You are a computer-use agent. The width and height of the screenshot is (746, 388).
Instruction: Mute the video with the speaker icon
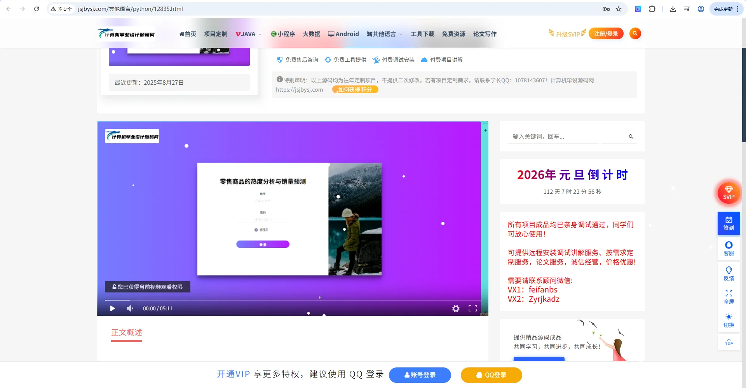[129, 308]
